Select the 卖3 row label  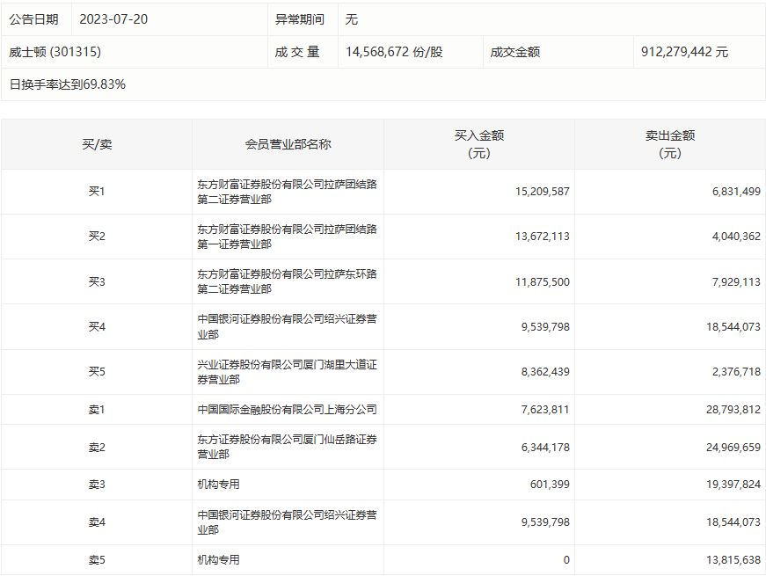(x=97, y=485)
